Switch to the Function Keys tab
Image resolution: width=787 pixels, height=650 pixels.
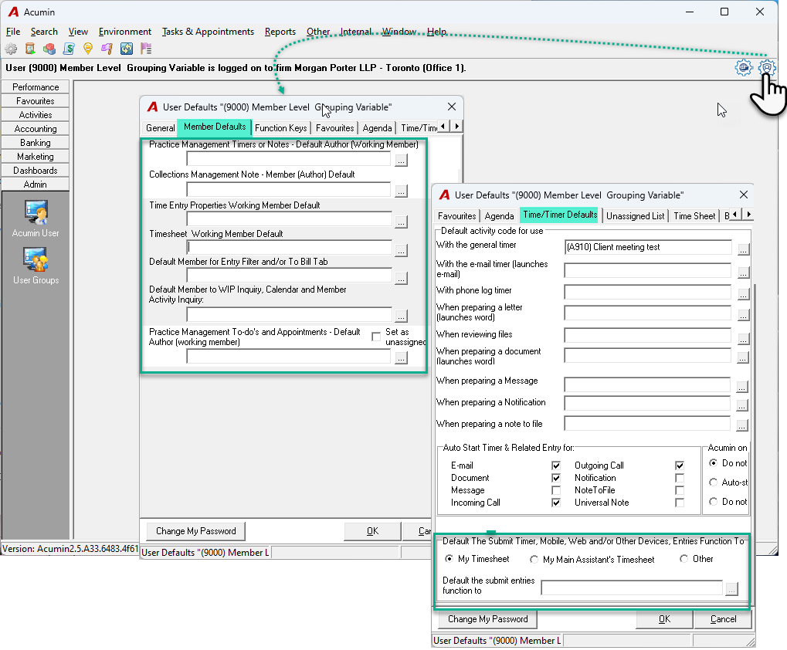pyautogui.click(x=280, y=128)
